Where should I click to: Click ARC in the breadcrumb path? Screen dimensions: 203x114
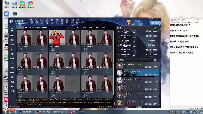[x=26, y=28]
